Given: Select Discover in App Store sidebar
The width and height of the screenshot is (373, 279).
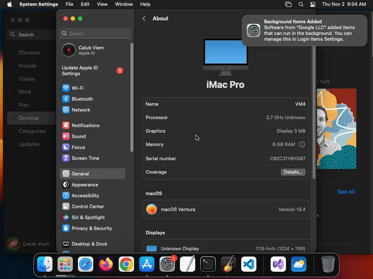Looking at the screenshot, I should [29, 53].
